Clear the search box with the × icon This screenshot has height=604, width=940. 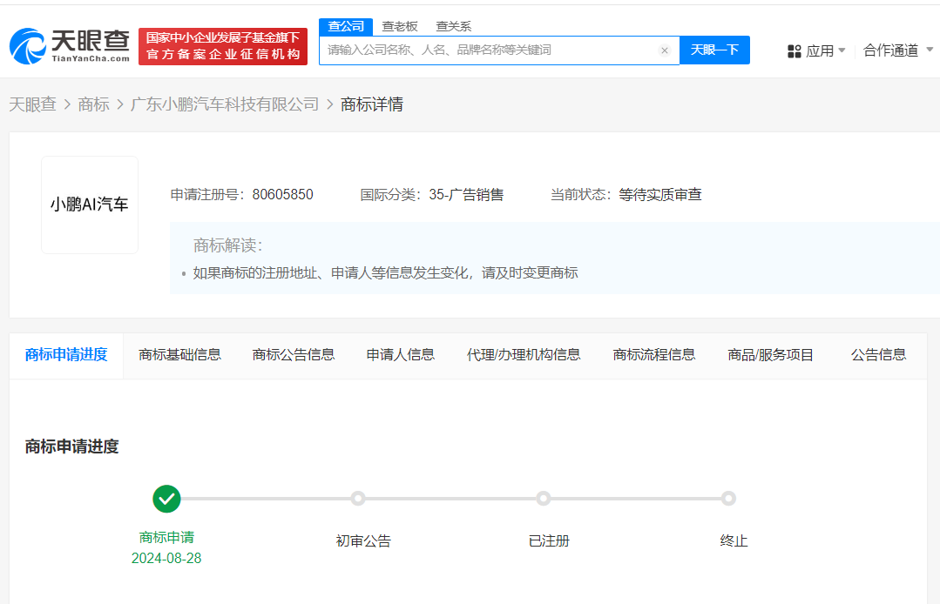pos(665,50)
